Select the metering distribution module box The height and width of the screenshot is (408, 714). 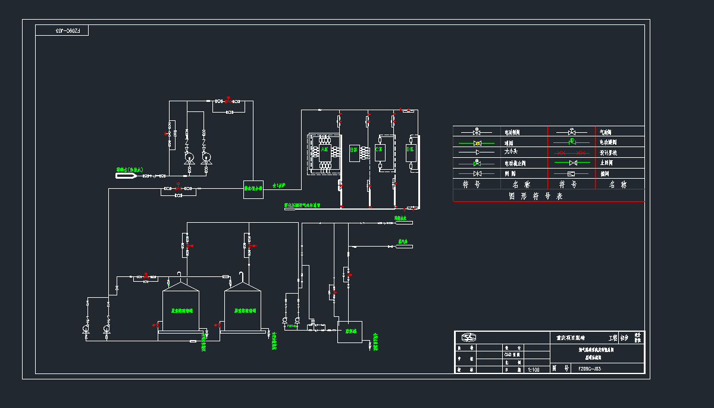click(253, 189)
